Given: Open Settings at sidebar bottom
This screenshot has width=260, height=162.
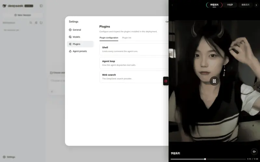Looking at the screenshot, I should click(9, 157).
